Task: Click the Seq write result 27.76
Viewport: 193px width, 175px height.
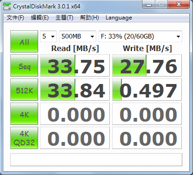Action: tap(147, 65)
